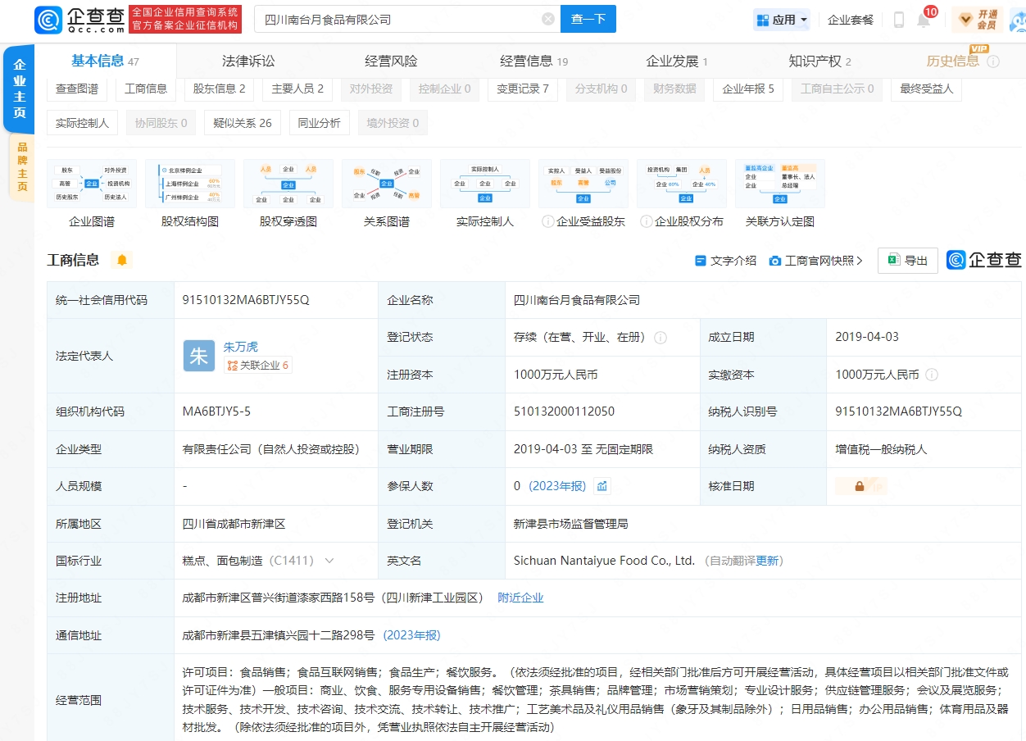Click the info icon beside 历史信息
Screen dimensions: 1026x741
(x=992, y=61)
